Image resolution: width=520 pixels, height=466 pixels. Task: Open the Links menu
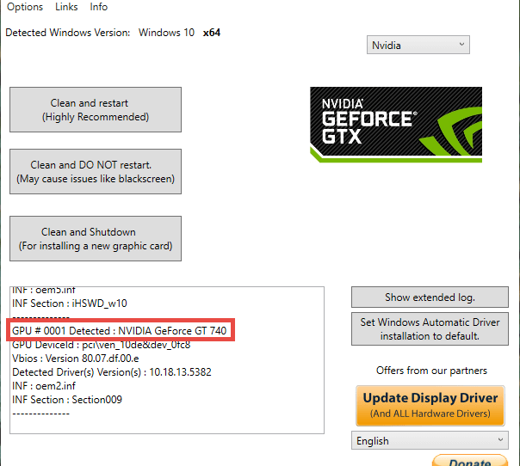66,7
